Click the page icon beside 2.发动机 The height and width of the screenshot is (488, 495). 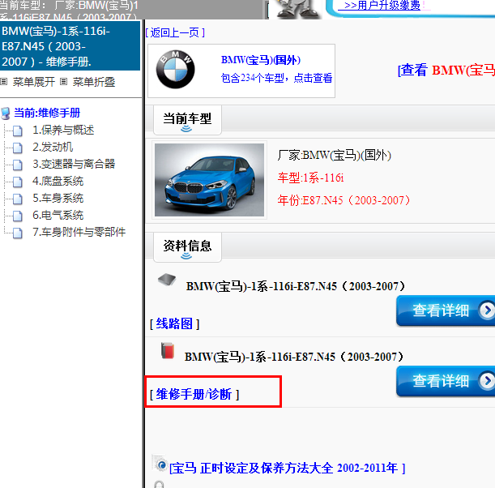click(17, 148)
